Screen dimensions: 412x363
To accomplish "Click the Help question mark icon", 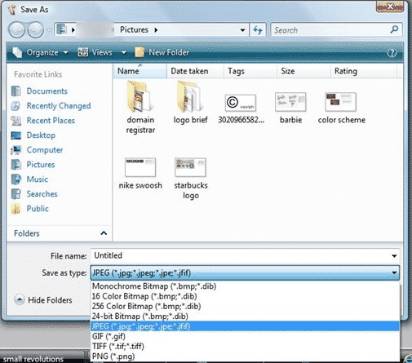I will click(392, 52).
